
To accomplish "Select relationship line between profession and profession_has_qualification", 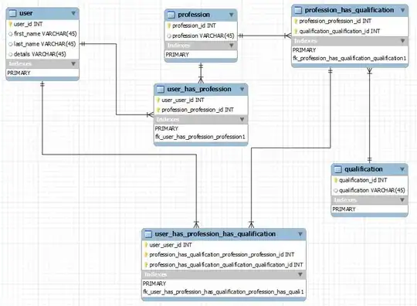I will (x=265, y=36).
